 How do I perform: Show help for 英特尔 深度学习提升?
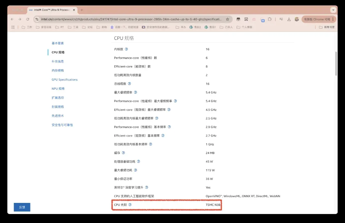coord(147,188)
